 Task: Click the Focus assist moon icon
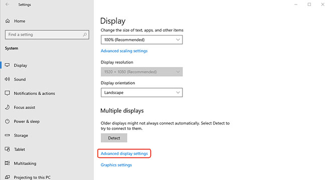coord(8,107)
